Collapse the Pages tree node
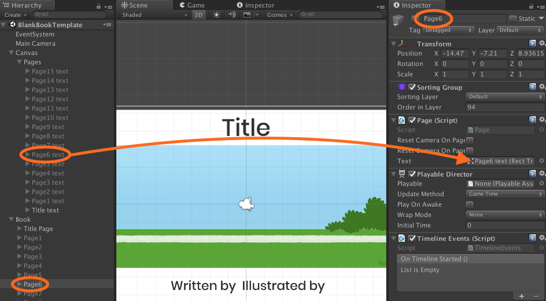The height and width of the screenshot is (301, 546). (x=20, y=62)
